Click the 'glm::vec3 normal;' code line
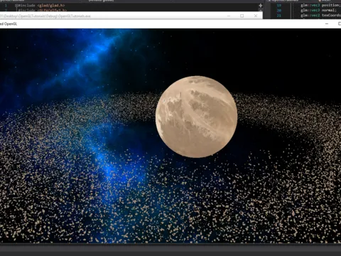Viewport: 341px width, 256px height. 318,10
